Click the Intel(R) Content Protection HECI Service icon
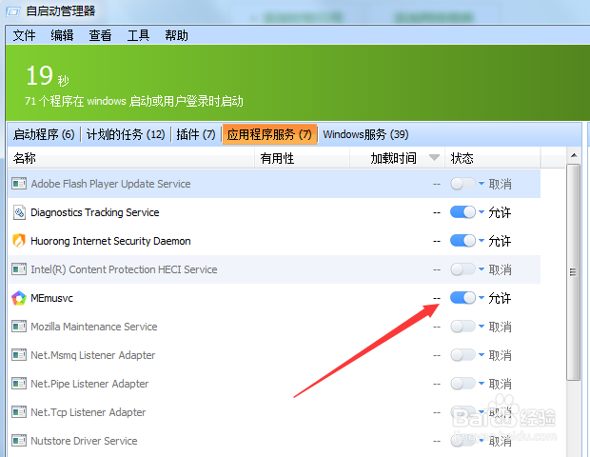590x457 pixels. click(19, 269)
